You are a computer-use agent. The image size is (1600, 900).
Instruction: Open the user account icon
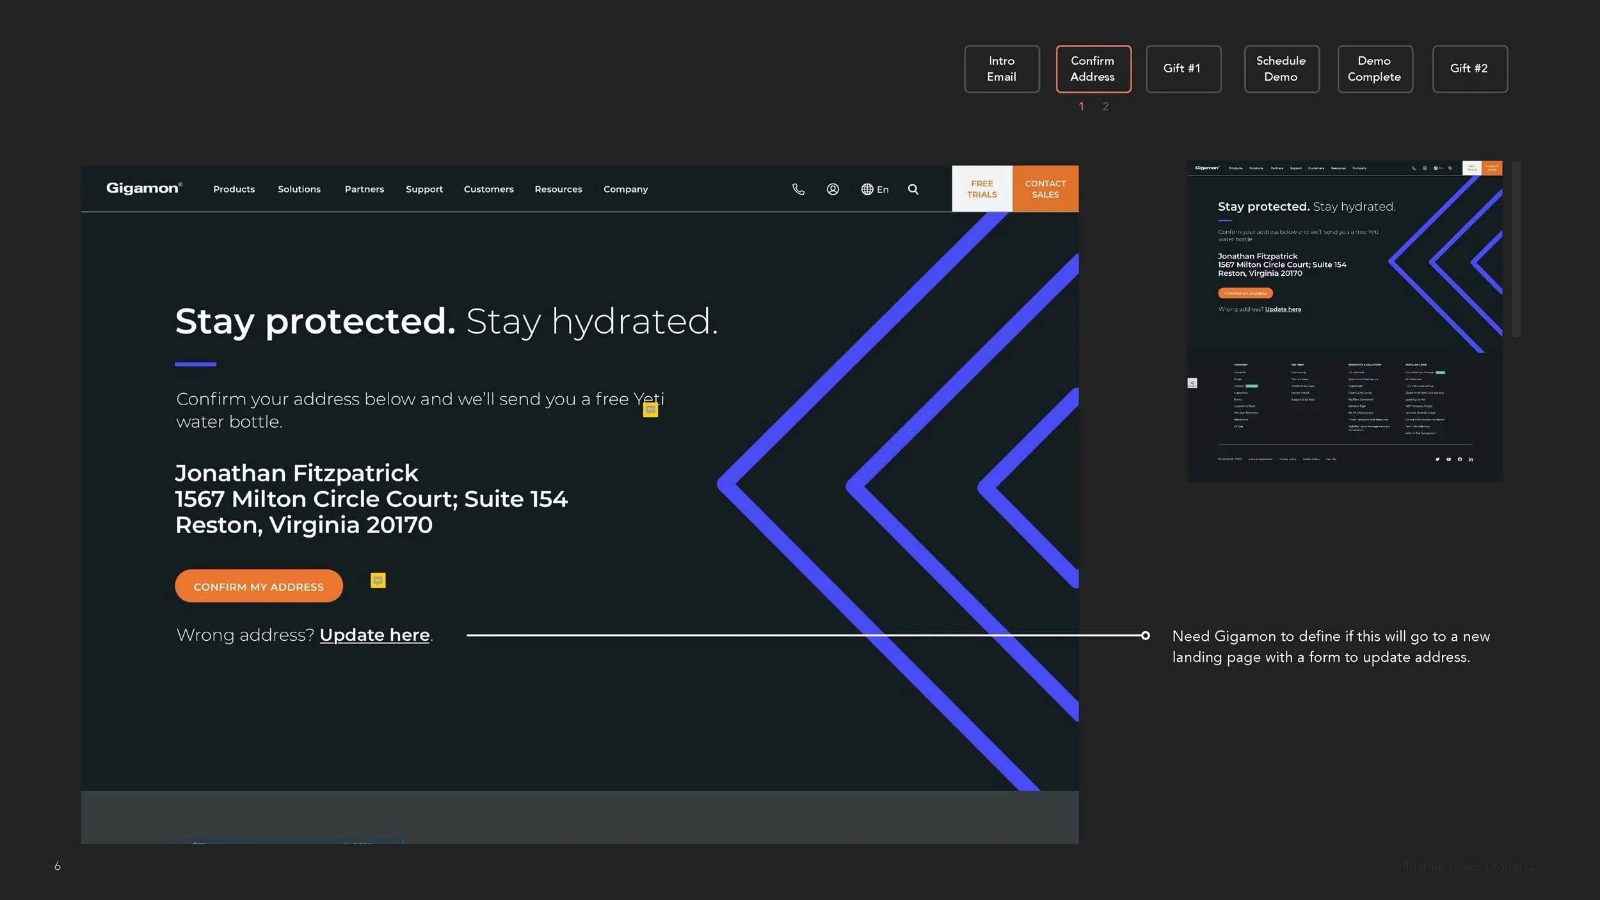tap(833, 189)
